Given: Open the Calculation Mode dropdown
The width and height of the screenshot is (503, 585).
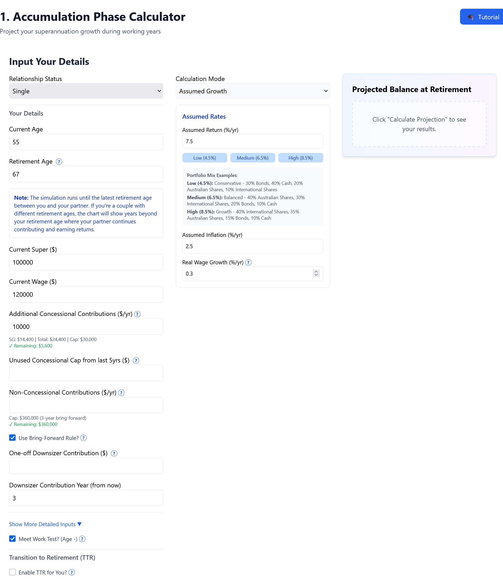Looking at the screenshot, I should (x=253, y=91).
